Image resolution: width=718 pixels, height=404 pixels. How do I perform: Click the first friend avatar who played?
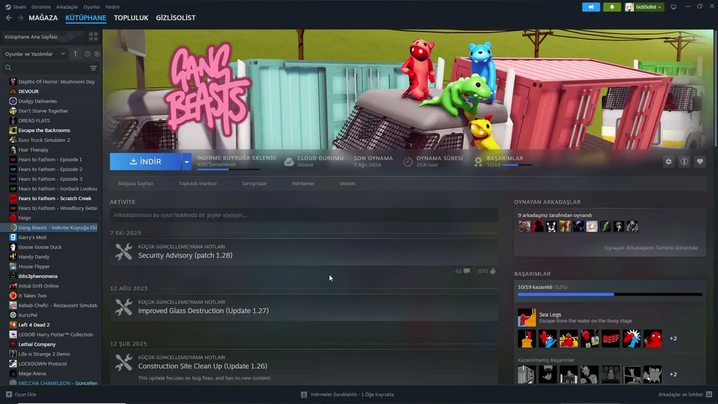pyautogui.click(x=524, y=227)
